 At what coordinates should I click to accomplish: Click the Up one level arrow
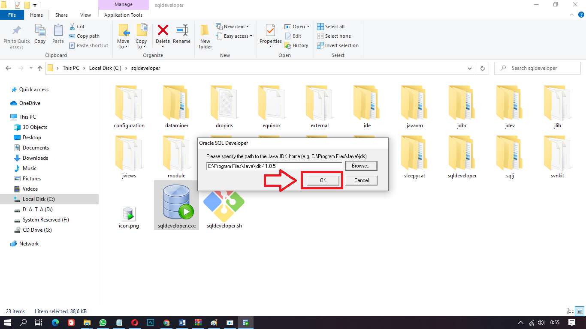tap(40, 68)
